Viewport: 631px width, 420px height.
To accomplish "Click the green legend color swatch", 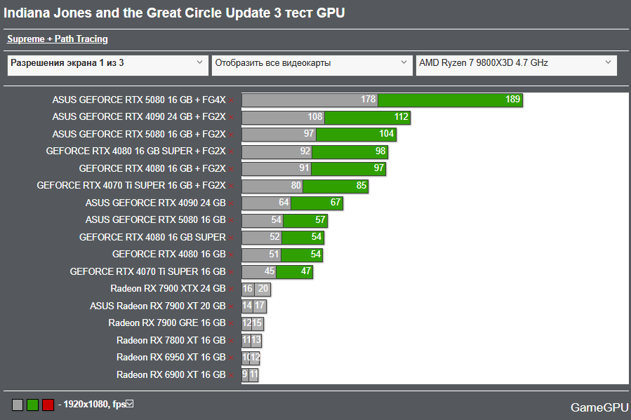I will point(32,405).
